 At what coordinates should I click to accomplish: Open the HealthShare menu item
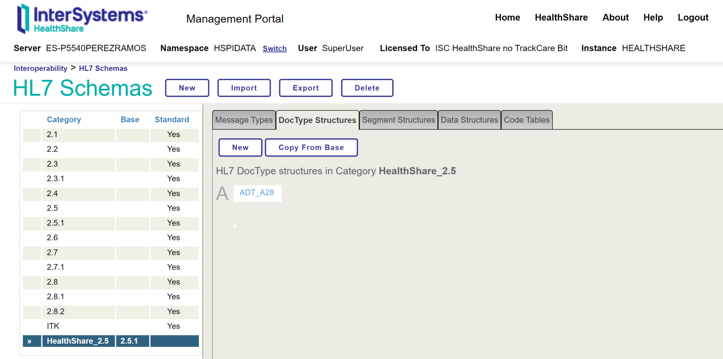coord(561,18)
